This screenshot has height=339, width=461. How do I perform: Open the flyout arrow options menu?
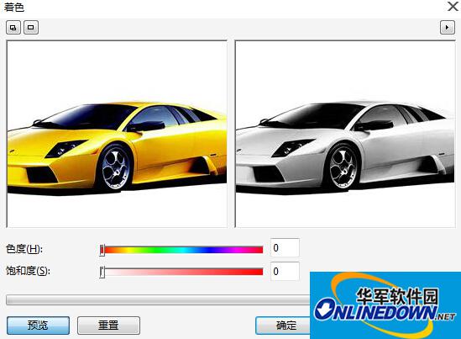448,28
